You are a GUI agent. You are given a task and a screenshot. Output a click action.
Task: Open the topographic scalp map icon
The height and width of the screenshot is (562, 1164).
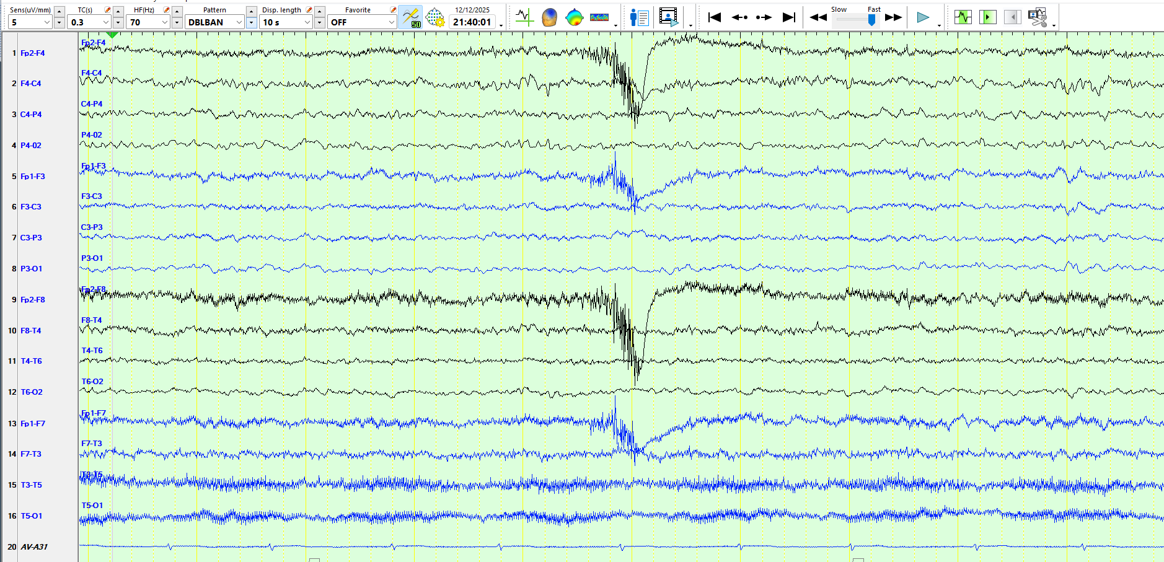click(575, 17)
